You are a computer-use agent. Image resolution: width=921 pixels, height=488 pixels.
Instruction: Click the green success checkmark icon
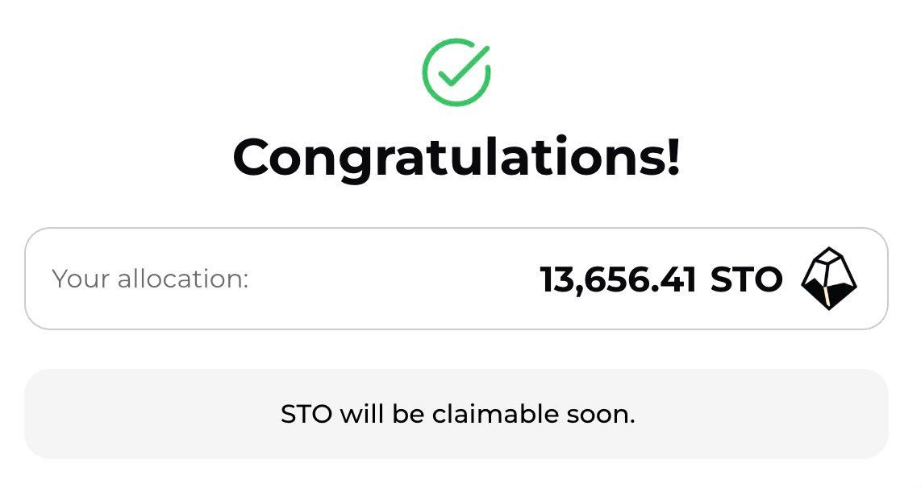click(x=456, y=72)
